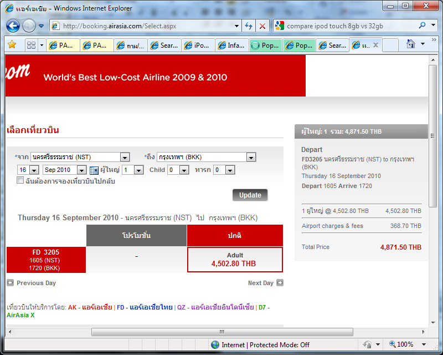This screenshot has height=355, width=443.
Task: Go back with the browser Back button
Action: (x=13, y=26)
